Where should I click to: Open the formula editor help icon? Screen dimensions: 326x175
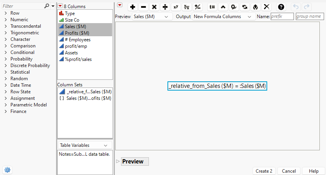(281, 7)
